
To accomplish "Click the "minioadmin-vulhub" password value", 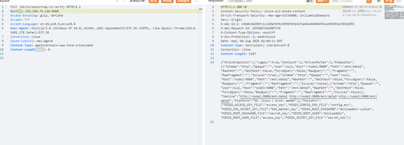I will click(356, 109).
